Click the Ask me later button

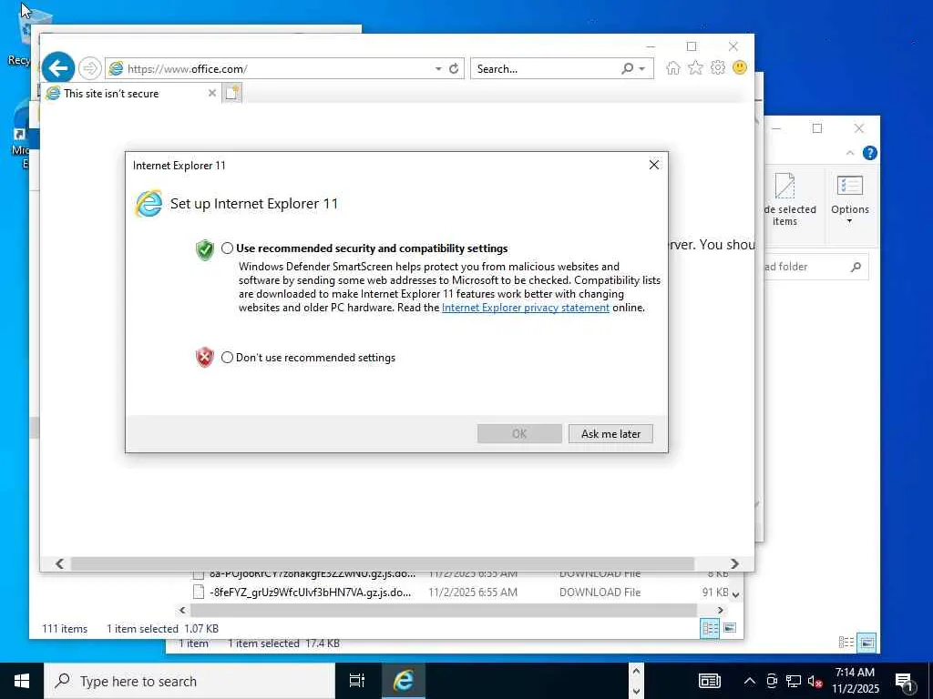[x=610, y=434]
